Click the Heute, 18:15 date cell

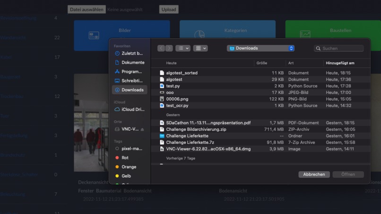338,73
